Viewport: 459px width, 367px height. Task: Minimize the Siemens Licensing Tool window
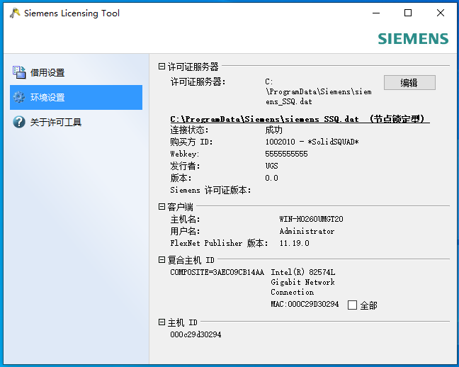pyautogui.click(x=375, y=13)
